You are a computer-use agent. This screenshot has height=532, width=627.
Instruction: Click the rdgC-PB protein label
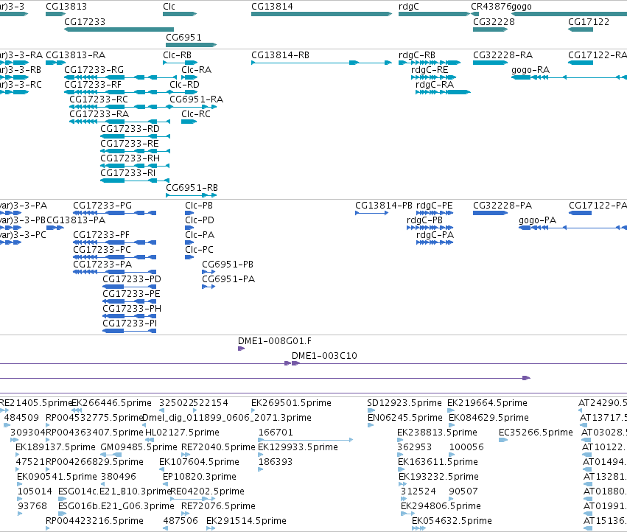click(x=424, y=220)
